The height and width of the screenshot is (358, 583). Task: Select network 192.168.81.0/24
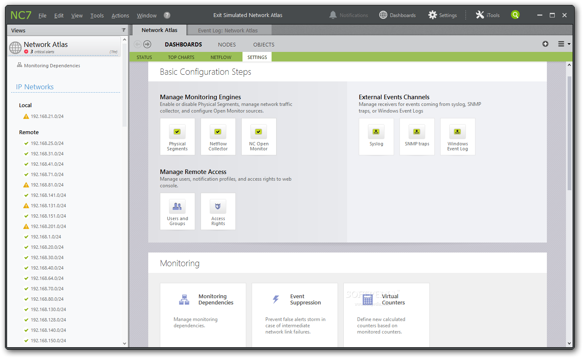(47, 185)
